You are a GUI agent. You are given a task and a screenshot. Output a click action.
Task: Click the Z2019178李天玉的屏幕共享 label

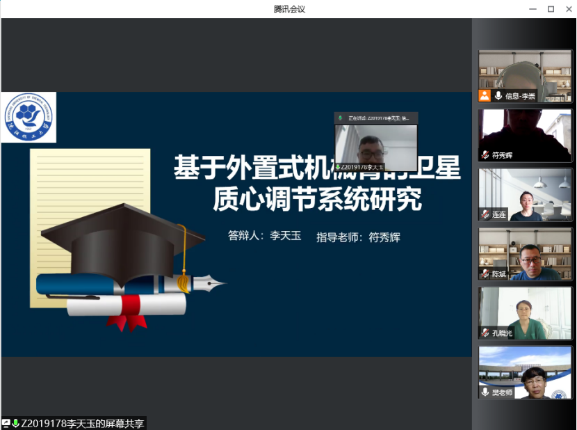82,423
